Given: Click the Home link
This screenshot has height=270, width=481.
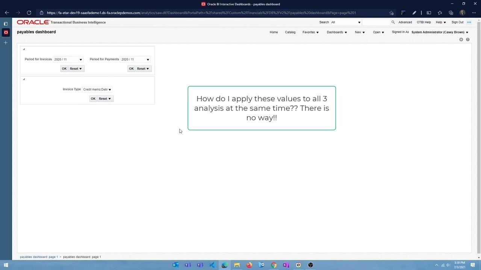Looking at the screenshot, I should click(x=274, y=32).
